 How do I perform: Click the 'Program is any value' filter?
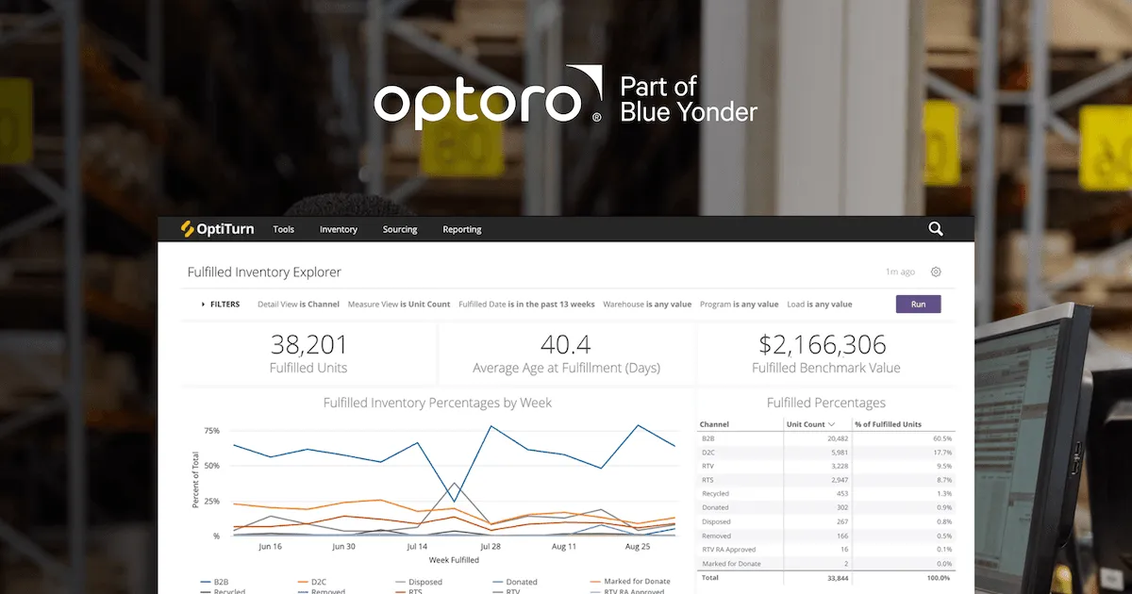point(739,305)
